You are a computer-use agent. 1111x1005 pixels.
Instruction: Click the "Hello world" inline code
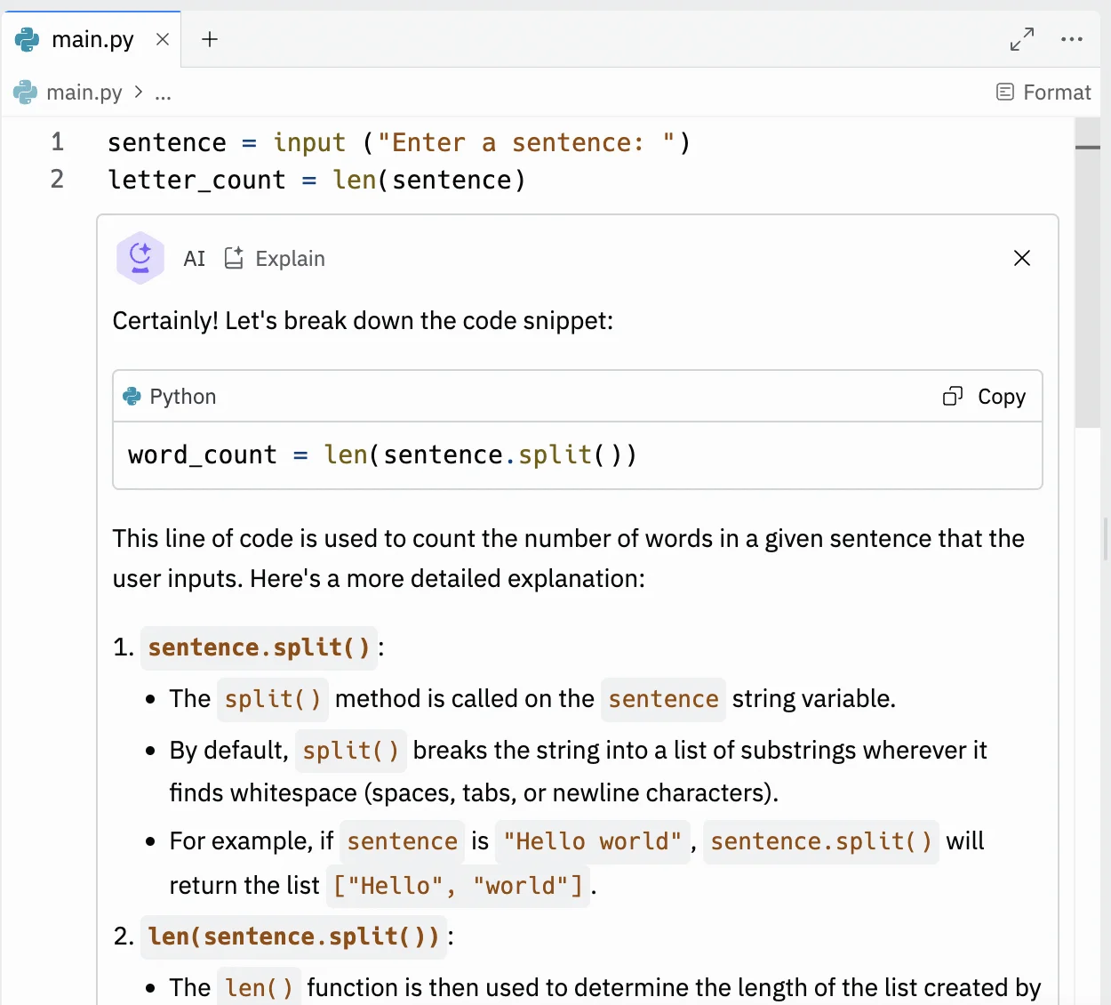coord(592,841)
